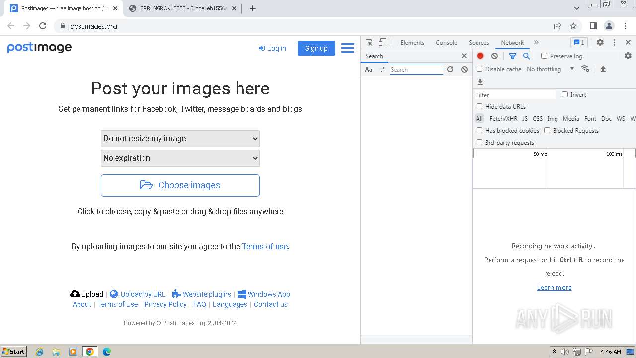This screenshot has height=358, width=636.
Task: Open the Windows Start button
Action: [14, 351]
